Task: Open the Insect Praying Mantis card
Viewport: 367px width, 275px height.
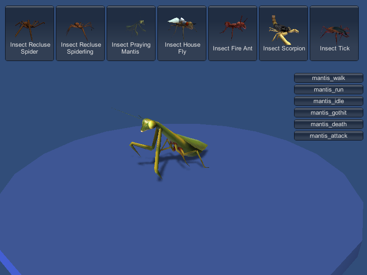Action: pos(131,33)
